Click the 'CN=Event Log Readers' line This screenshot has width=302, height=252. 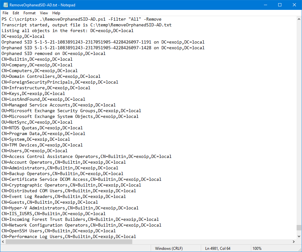64,197
